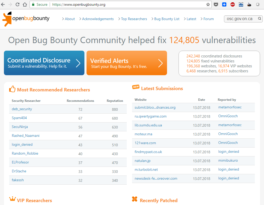Open the ru.qwertygame.com submission
This screenshot has height=205, width=264.
tap(151, 116)
